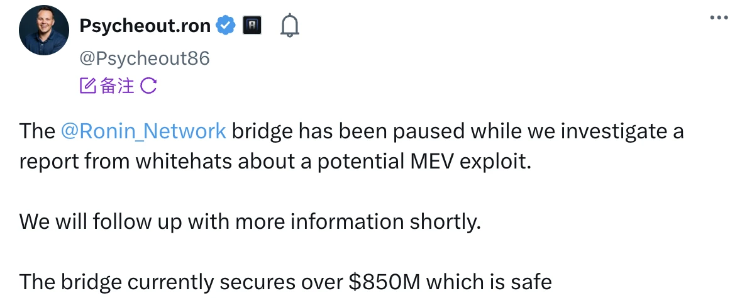The width and height of the screenshot is (747, 298).
Task: Toggle the bell notification icon
Action: click(x=289, y=26)
